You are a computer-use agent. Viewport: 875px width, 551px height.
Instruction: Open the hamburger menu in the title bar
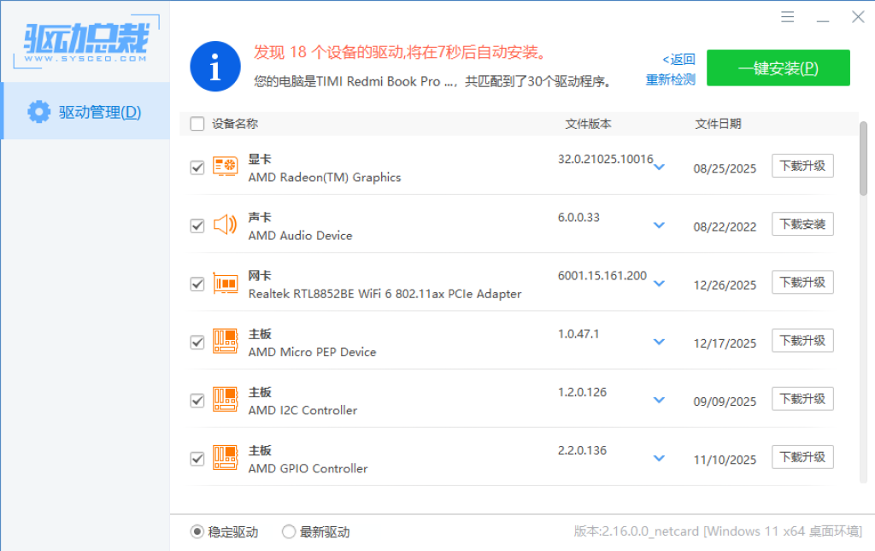tap(787, 16)
